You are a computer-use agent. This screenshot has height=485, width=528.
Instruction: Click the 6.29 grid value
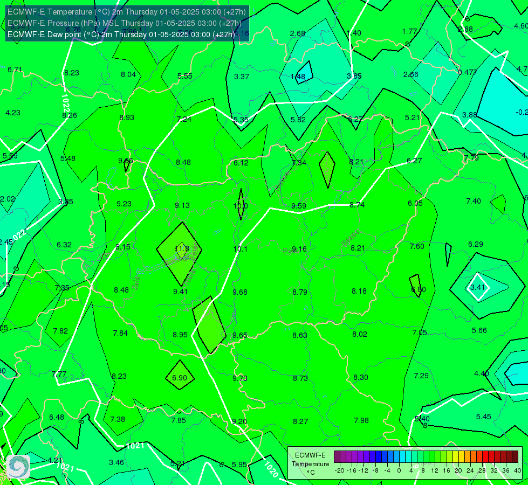476,244
